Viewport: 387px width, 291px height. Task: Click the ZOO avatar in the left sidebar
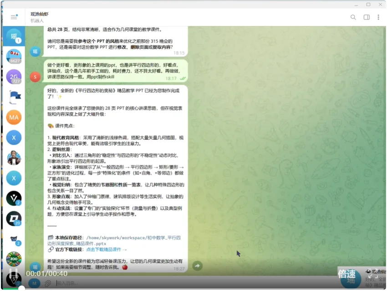coord(13,258)
